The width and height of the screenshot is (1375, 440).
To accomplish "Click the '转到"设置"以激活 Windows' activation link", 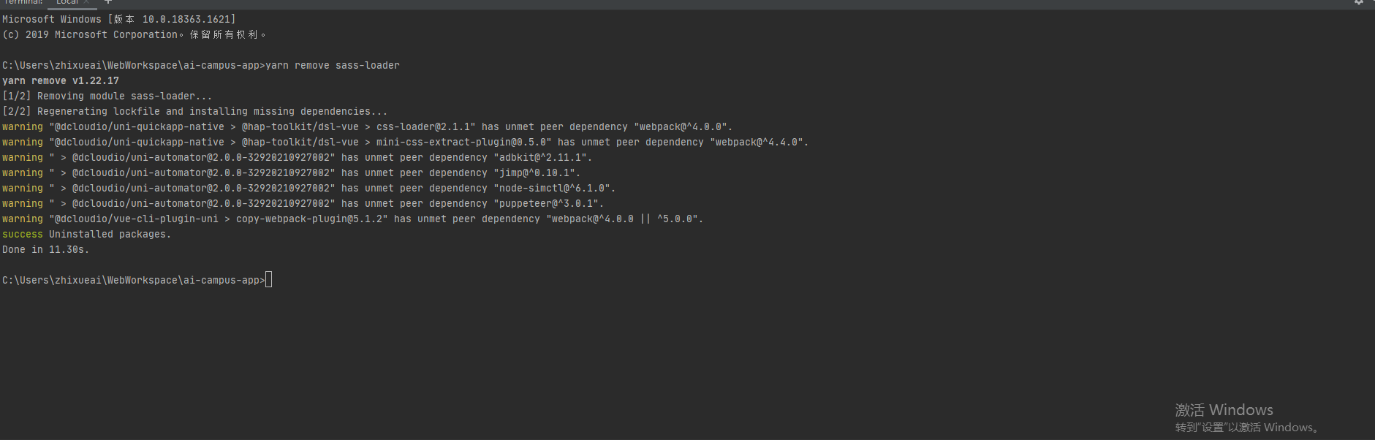I will click(x=1245, y=428).
